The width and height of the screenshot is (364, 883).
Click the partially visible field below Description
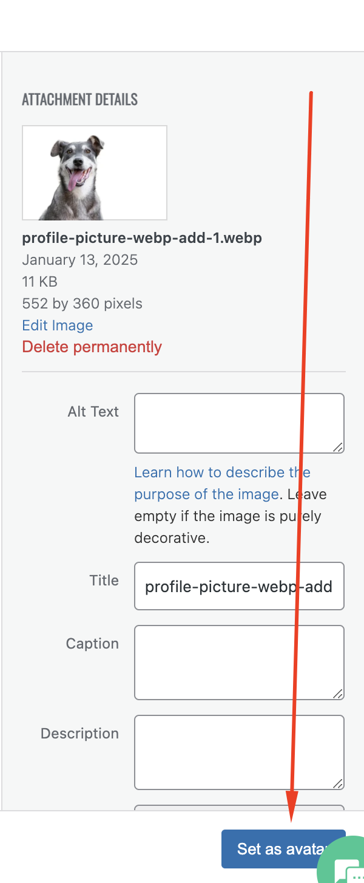click(239, 808)
